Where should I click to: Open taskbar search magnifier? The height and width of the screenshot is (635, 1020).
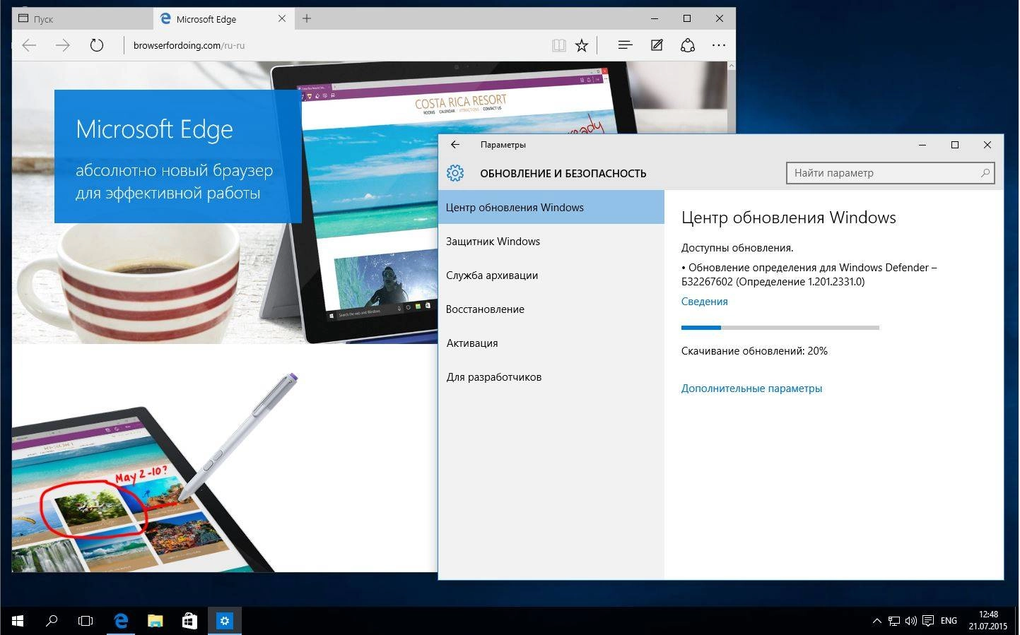(x=52, y=621)
